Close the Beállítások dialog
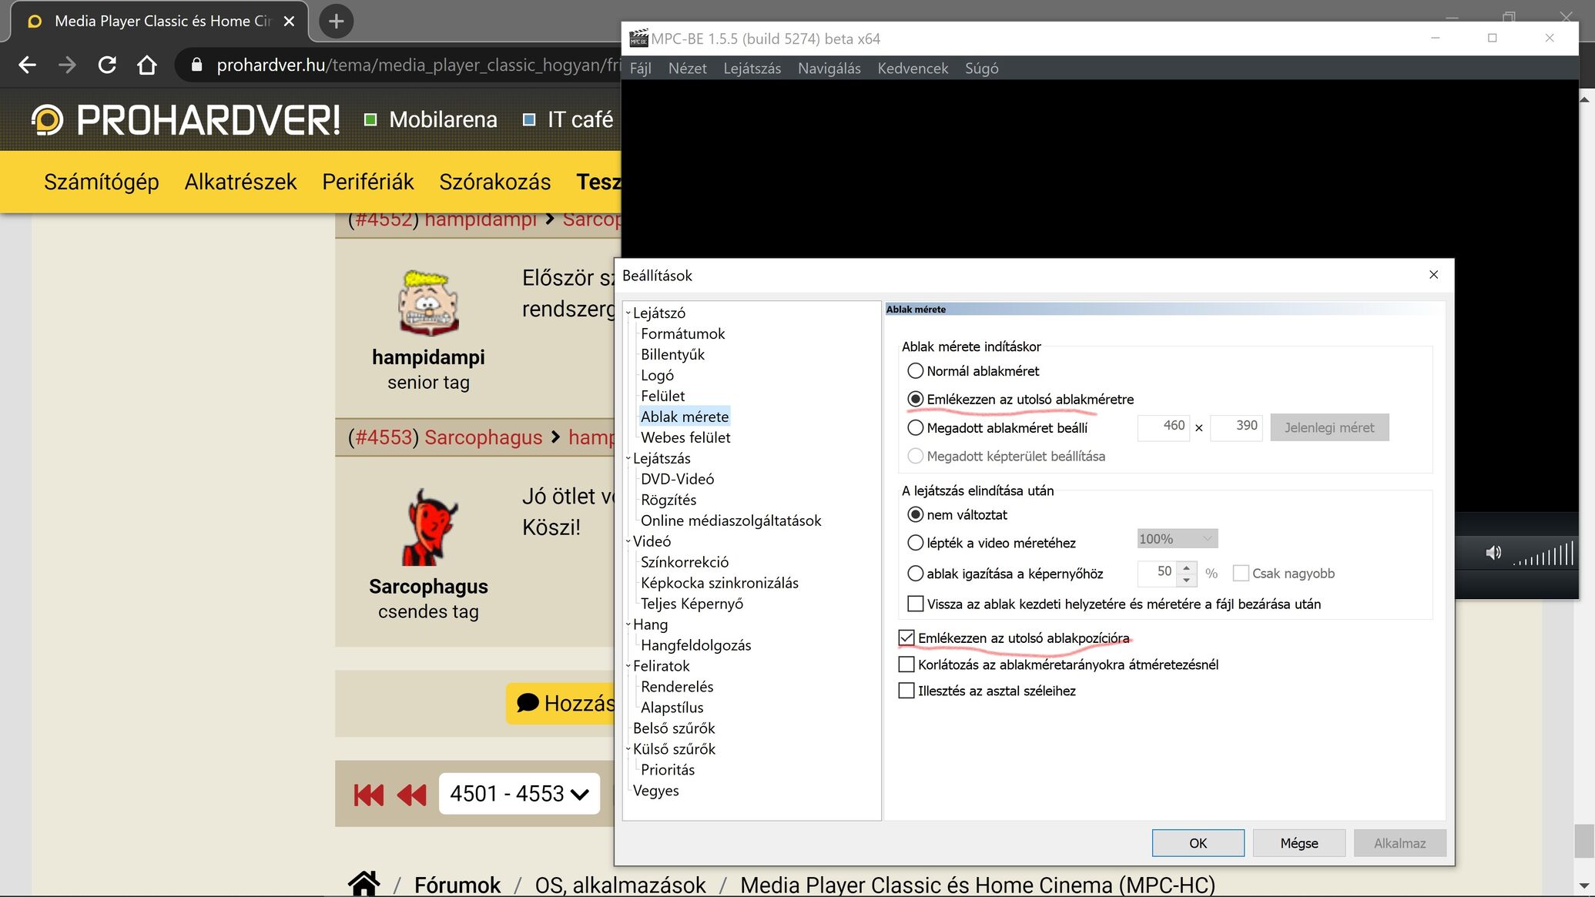1595x897 pixels. [x=1433, y=275]
